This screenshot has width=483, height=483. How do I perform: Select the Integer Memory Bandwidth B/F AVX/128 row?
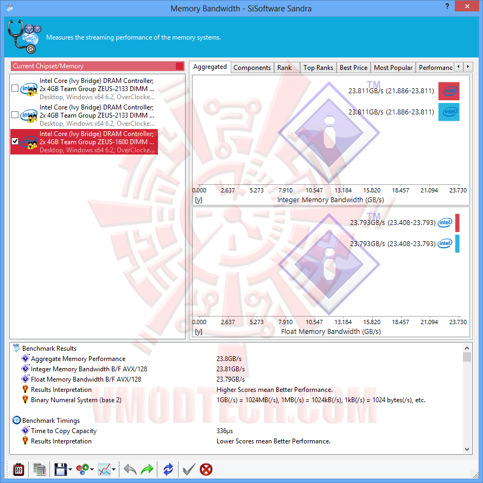[236, 369]
